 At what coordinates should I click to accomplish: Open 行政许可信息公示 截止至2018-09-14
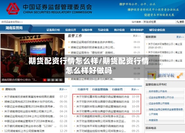click(x=165, y=62)
